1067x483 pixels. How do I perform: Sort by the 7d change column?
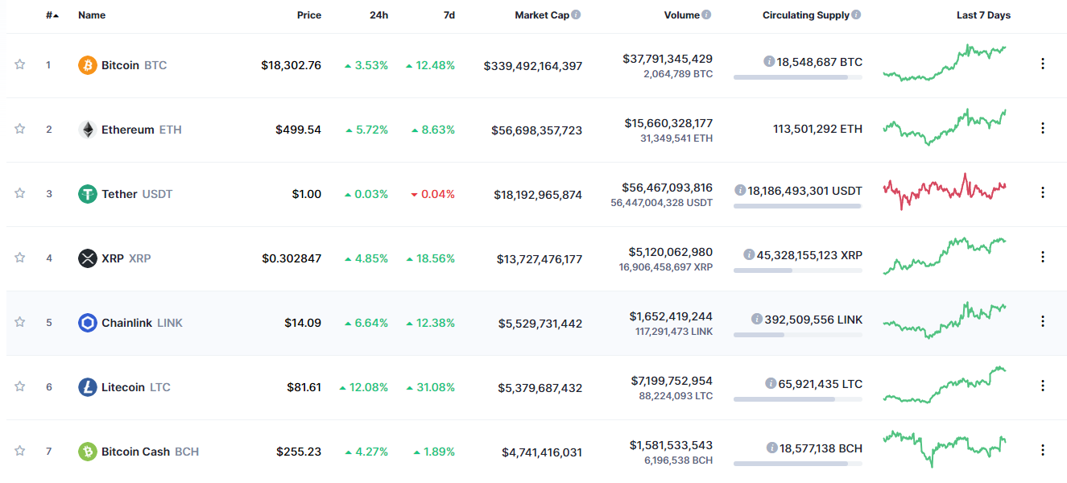pyautogui.click(x=449, y=15)
